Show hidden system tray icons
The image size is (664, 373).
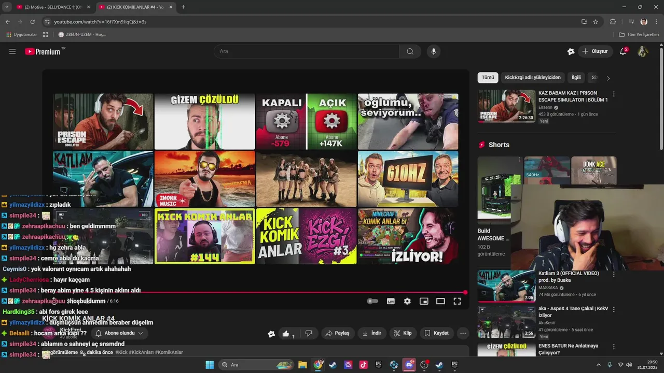(x=598, y=365)
